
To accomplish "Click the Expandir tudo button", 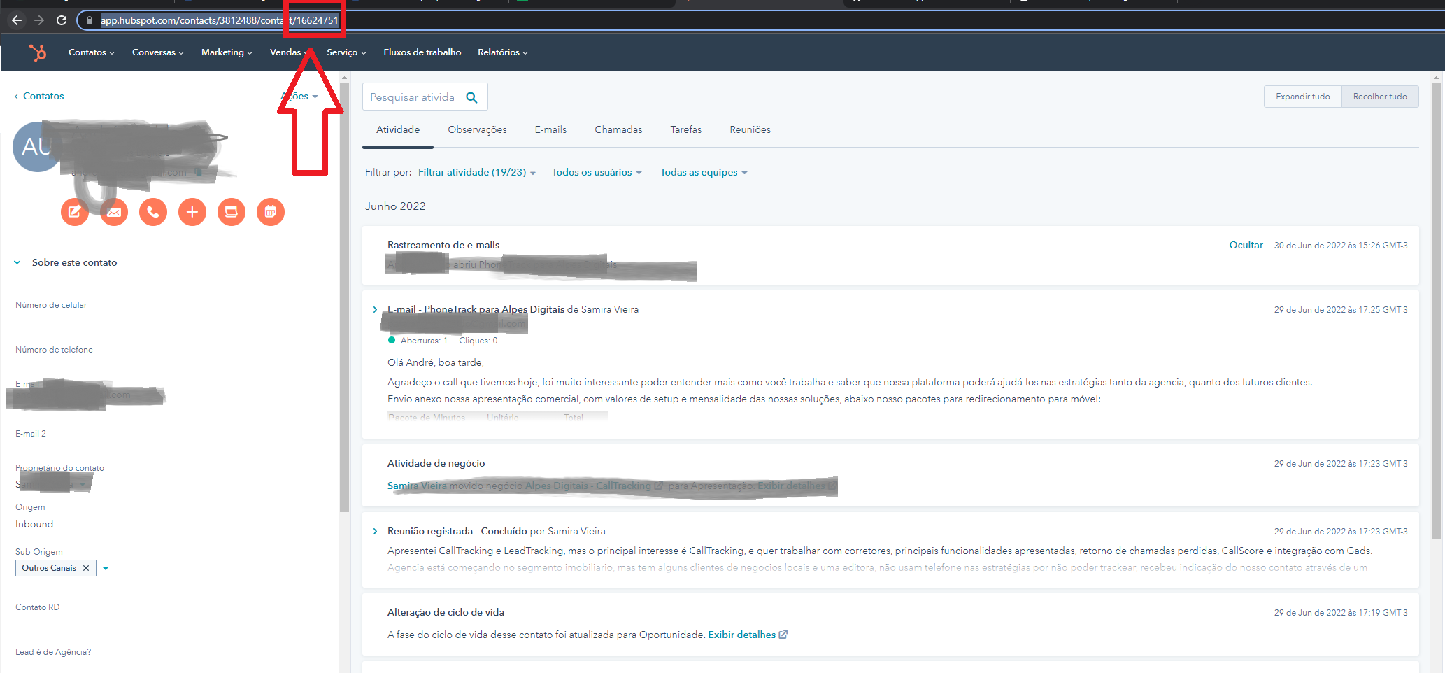I will (1302, 97).
